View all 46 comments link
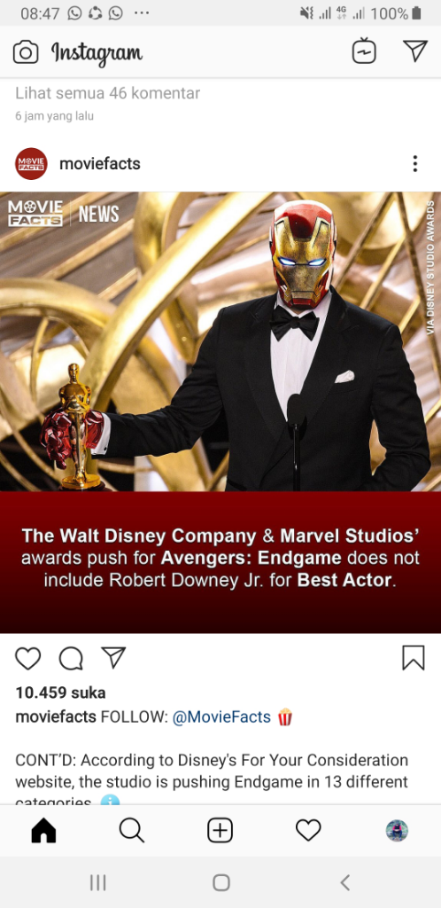The image size is (441, 908). (107, 93)
